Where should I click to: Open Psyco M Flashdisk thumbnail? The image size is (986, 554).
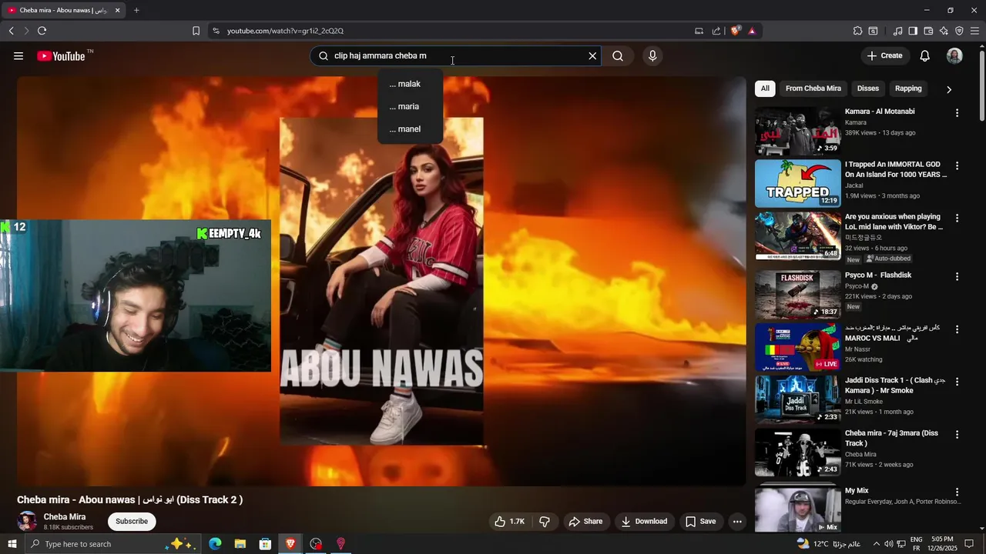[798, 294]
